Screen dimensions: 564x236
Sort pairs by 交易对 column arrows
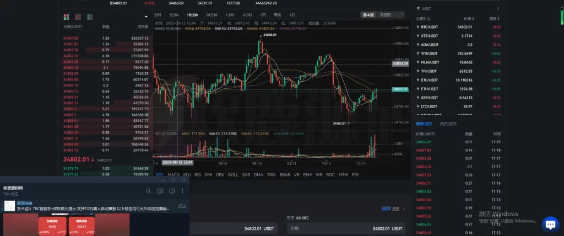click(x=429, y=19)
